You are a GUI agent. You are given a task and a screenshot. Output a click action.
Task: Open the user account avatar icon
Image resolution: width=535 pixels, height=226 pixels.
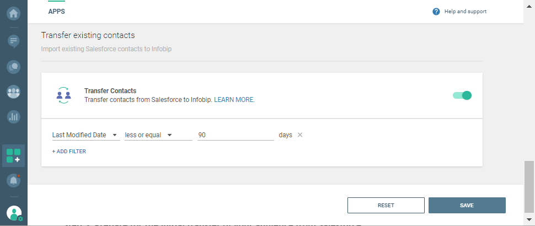(14, 212)
